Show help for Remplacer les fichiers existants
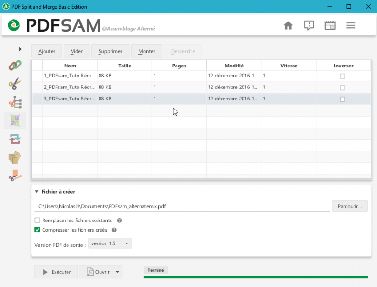Screen dimensions: 377x287 [x=119, y=221]
